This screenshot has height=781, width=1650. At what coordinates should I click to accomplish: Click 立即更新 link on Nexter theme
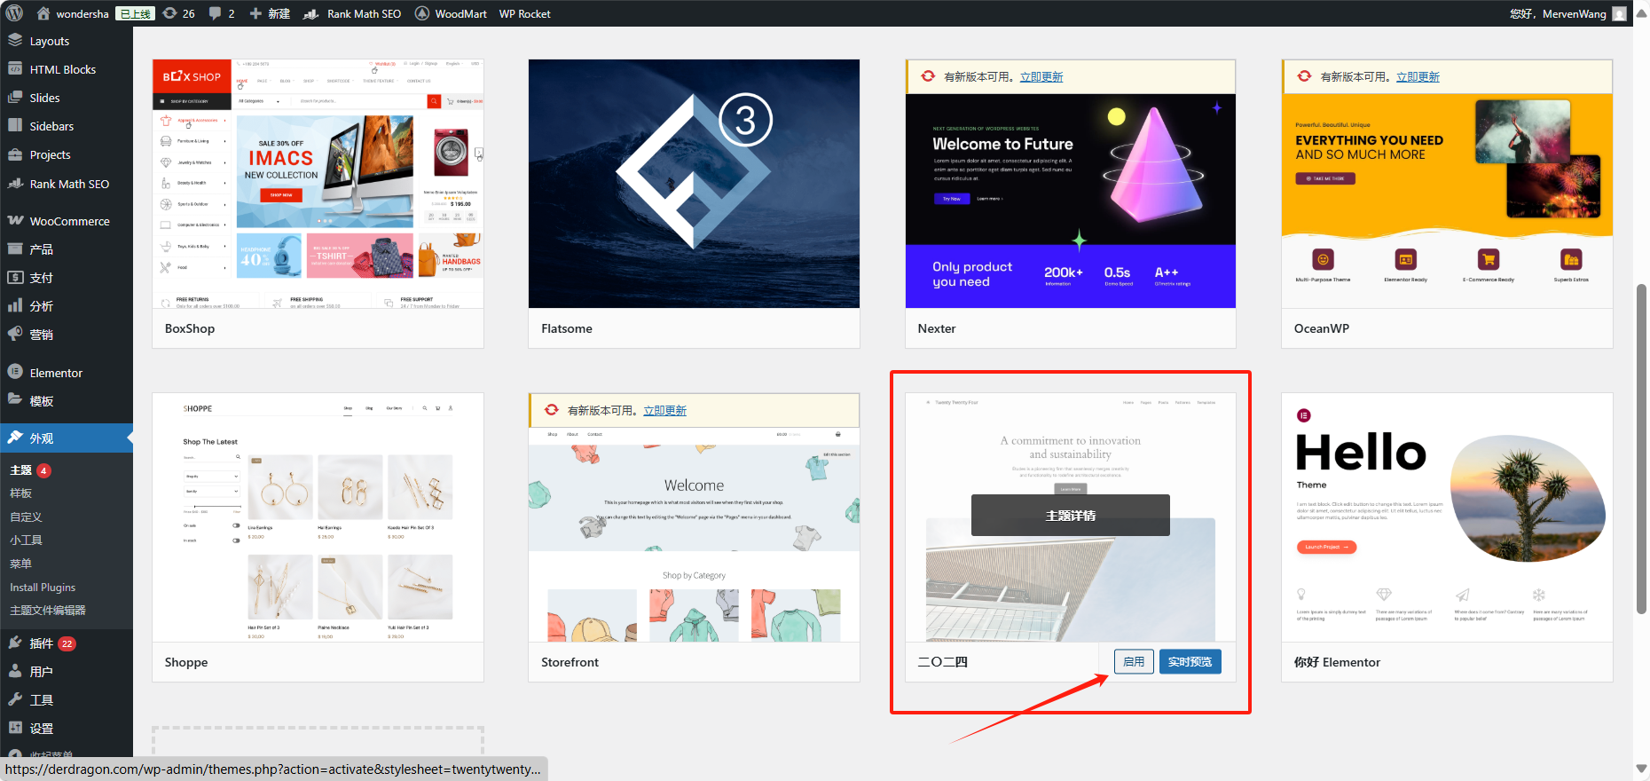(x=1041, y=77)
